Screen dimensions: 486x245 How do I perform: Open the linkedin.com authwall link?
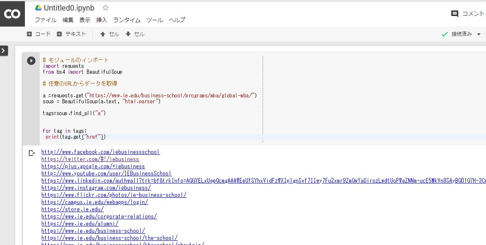[263, 180]
